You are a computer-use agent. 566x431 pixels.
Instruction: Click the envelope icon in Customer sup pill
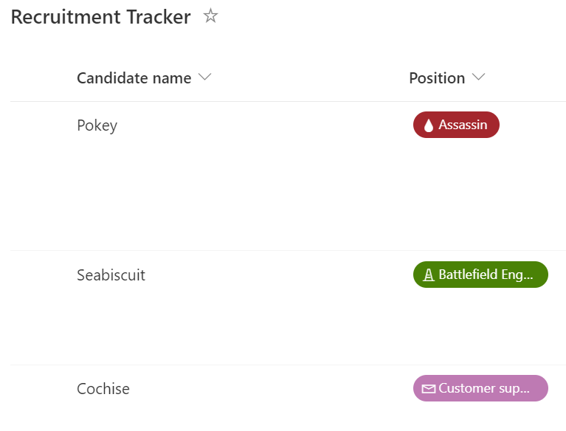point(428,389)
